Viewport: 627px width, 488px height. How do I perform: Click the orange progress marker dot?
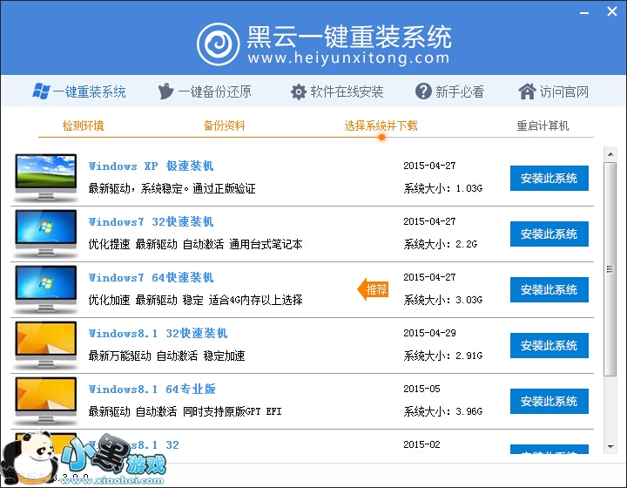(382, 137)
